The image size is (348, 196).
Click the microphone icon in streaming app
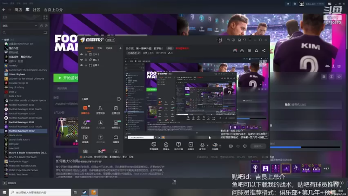point(202,146)
